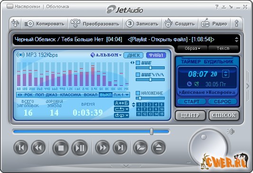
Task: Click the СТАРТ timer button
Action: [192, 102]
